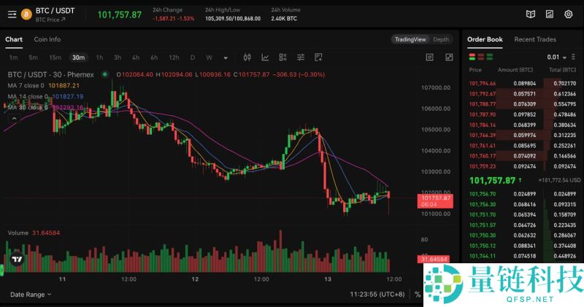Switch to the Recent Trades tab

coord(534,39)
